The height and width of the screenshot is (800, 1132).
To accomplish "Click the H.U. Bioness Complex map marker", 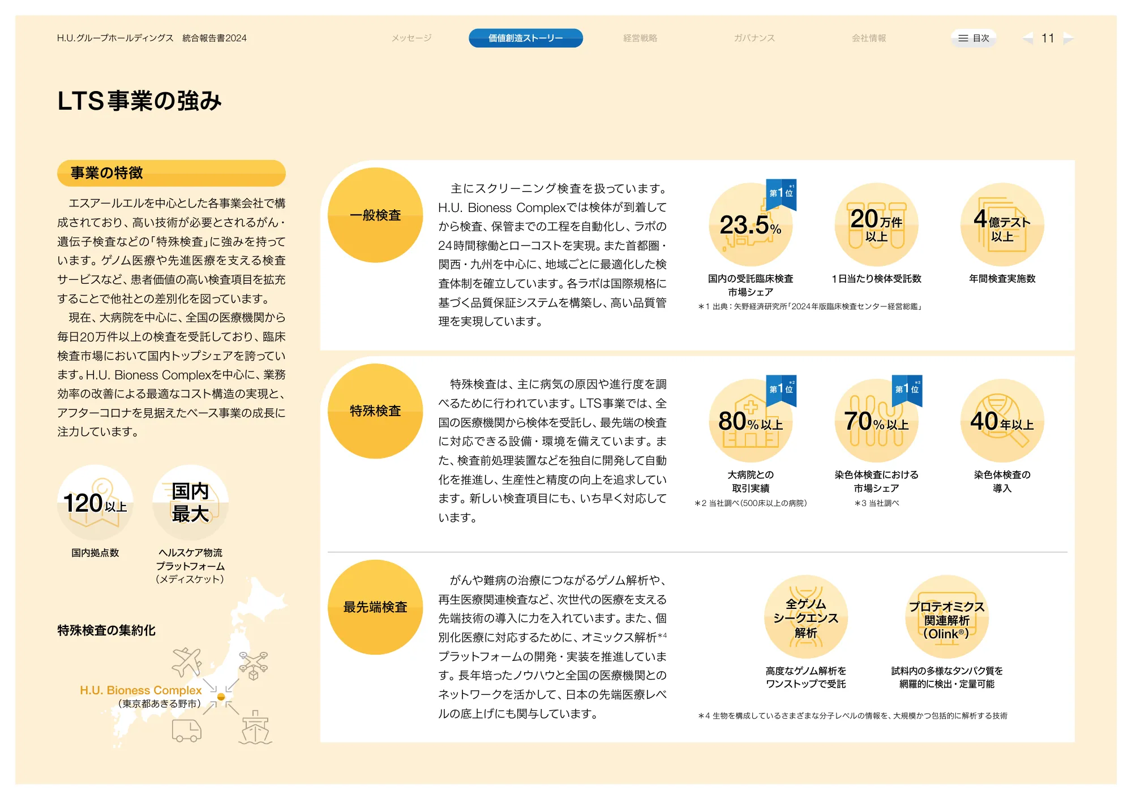I will (x=221, y=697).
